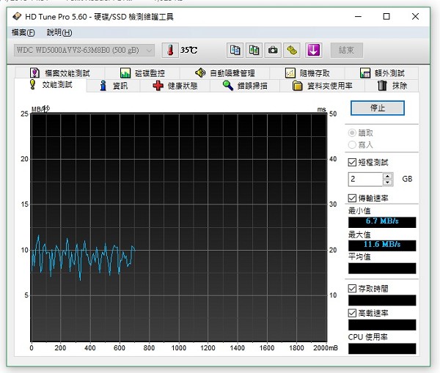Select the 效能測試 tab
Viewport: 440px width, 373px height.
tap(51, 85)
